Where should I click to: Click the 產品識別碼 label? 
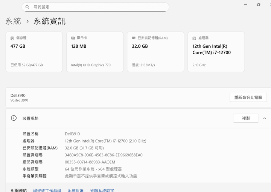tap(32, 162)
